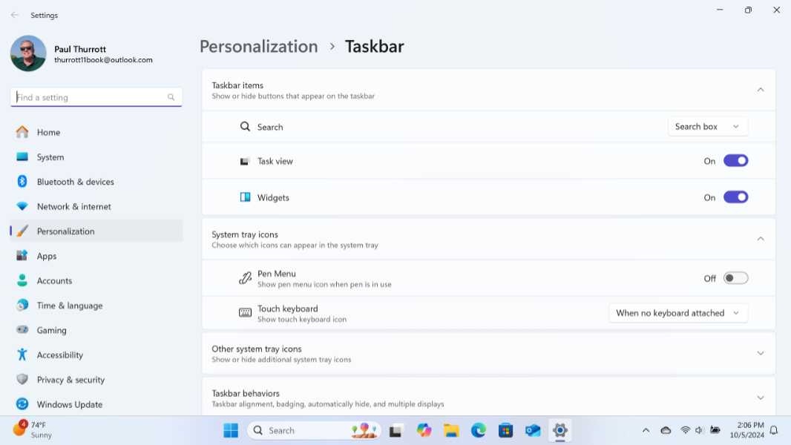Open Windows Update in the sidebar

coord(96,403)
